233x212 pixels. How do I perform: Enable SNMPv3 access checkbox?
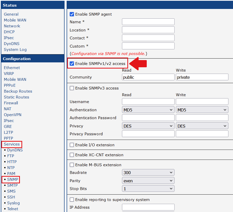[72, 88]
